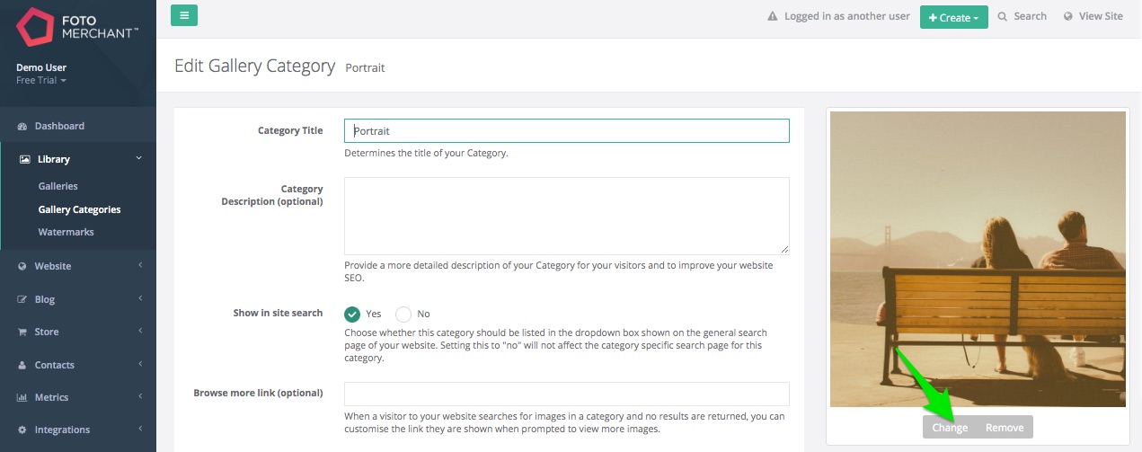Click the Dashboard gauge icon

[x=22, y=127]
